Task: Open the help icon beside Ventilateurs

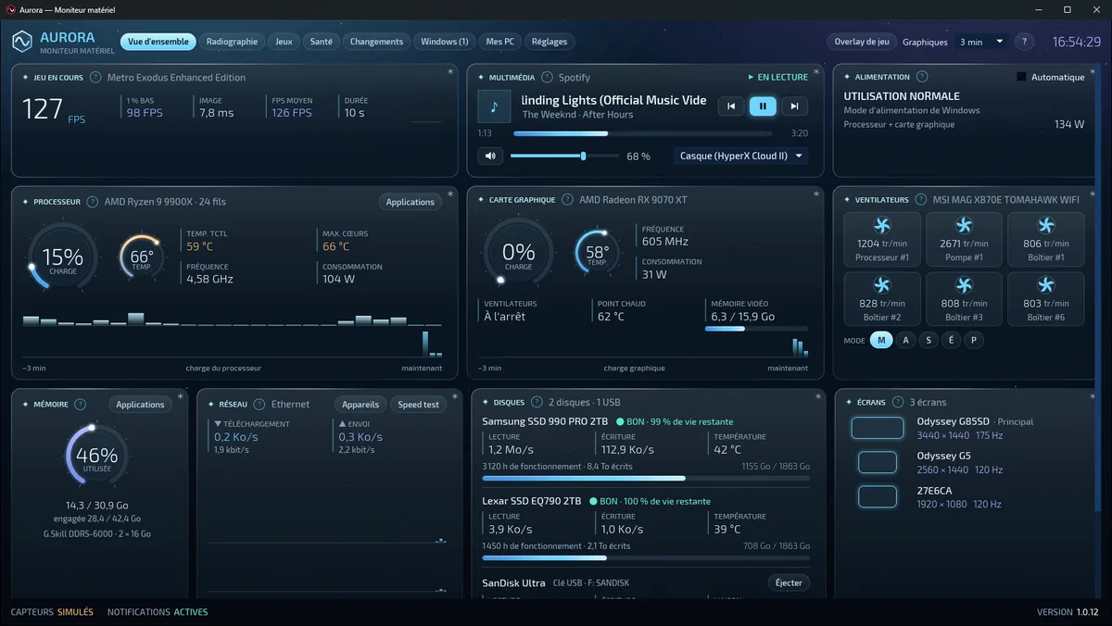Action: [x=921, y=199]
